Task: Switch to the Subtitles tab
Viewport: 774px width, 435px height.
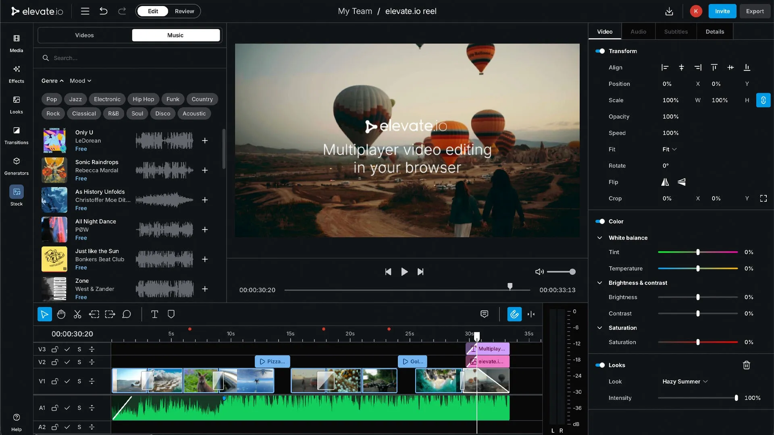Action: tap(676, 31)
